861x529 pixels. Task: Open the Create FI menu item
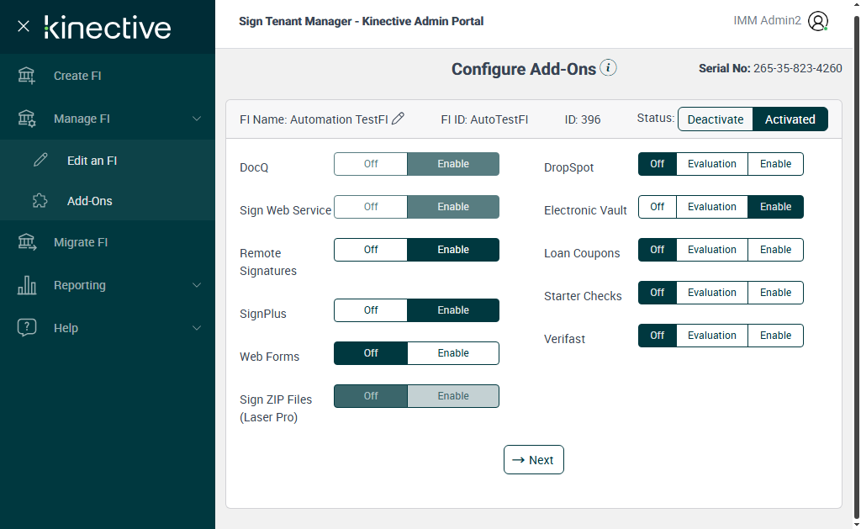tap(108, 76)
